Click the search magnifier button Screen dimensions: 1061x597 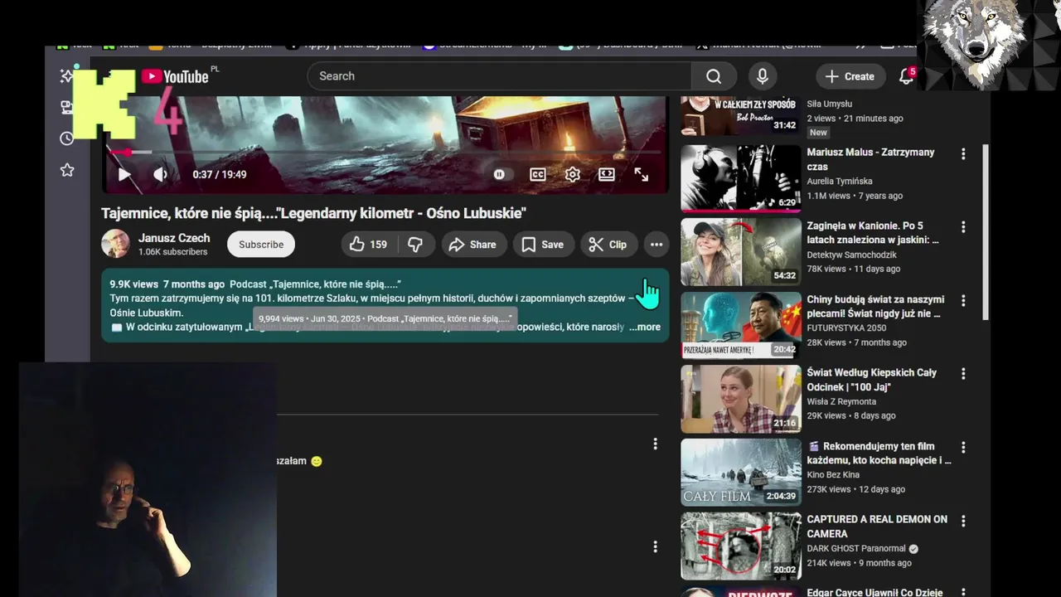click(714, 76)
